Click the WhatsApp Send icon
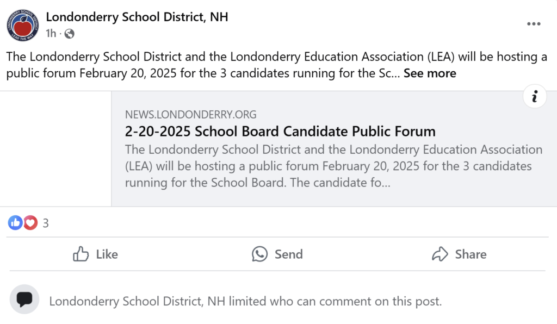The height and width of the screenshot is (324, 557). point(259,254)
